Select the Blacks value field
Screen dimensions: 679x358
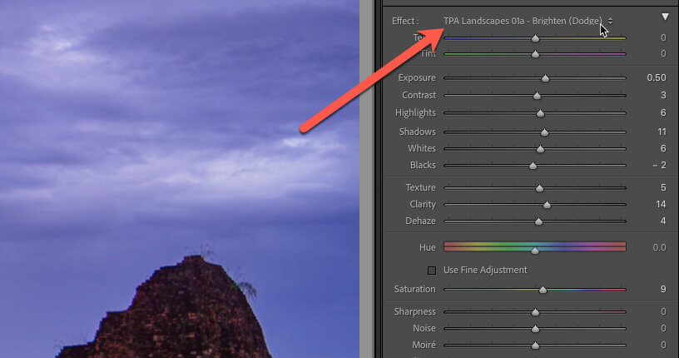[658, 165]
